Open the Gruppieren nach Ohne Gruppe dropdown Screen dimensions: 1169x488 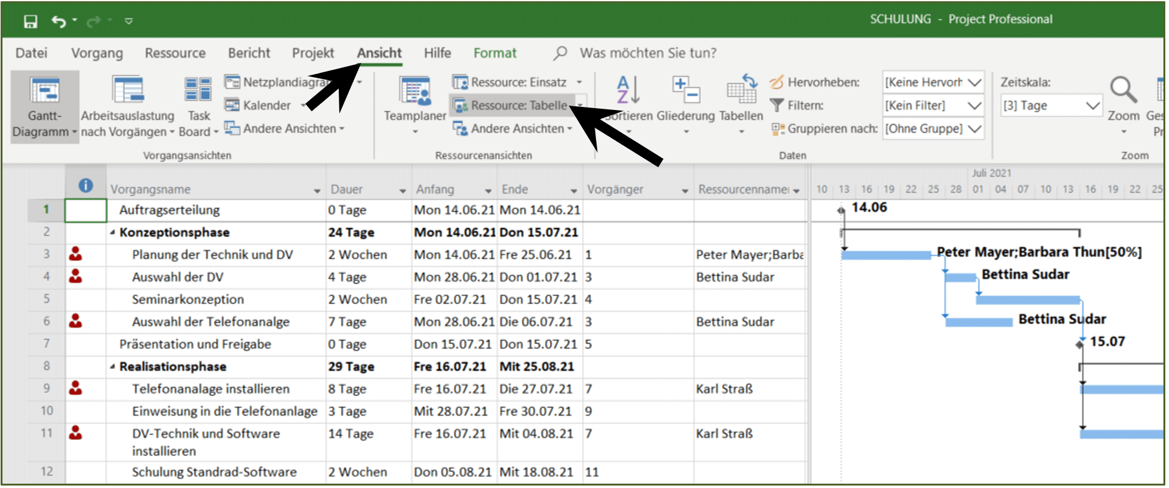tap(933, 128)
